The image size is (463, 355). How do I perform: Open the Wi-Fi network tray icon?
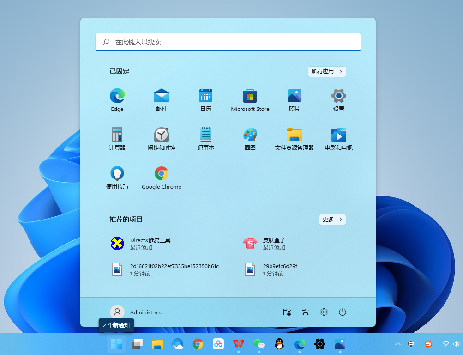point(445,344)
